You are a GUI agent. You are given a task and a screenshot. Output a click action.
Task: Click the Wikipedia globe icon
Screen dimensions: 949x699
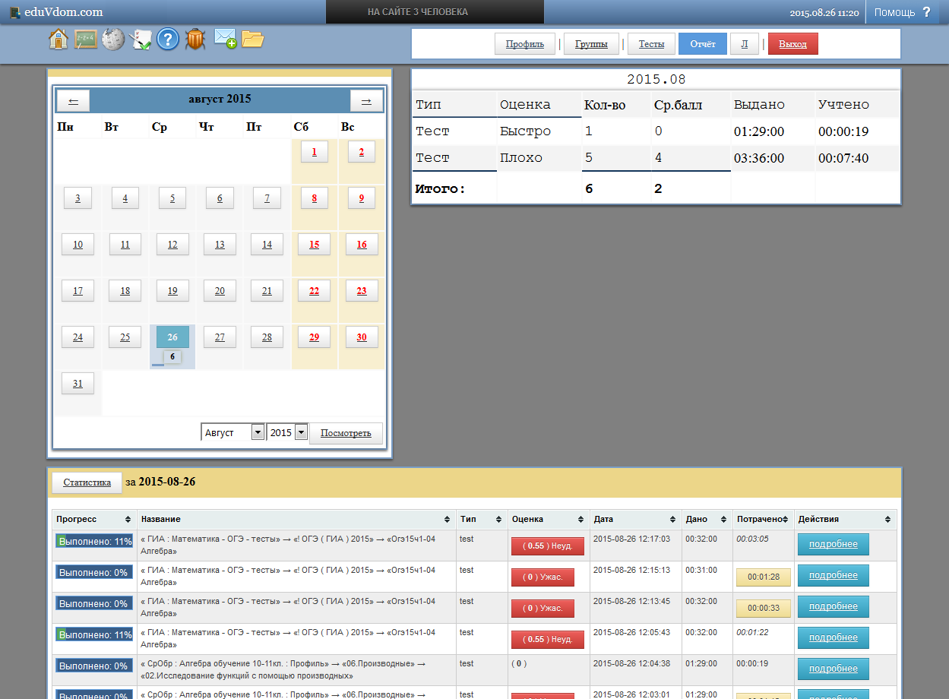click(113, 40)
